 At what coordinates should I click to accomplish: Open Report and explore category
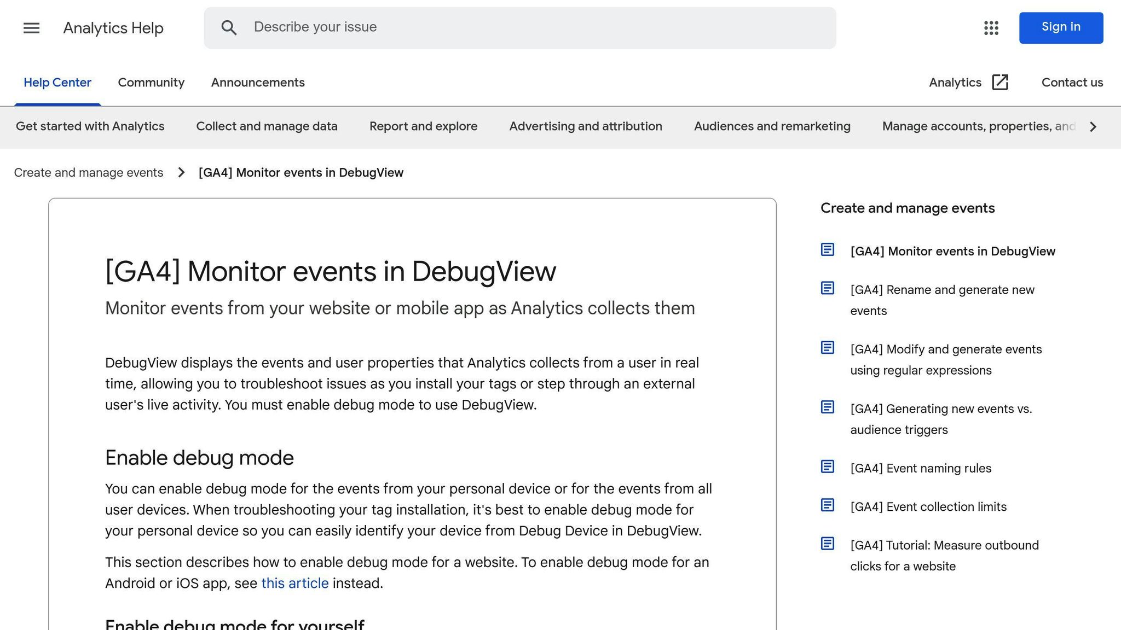[x=423, y=126]
